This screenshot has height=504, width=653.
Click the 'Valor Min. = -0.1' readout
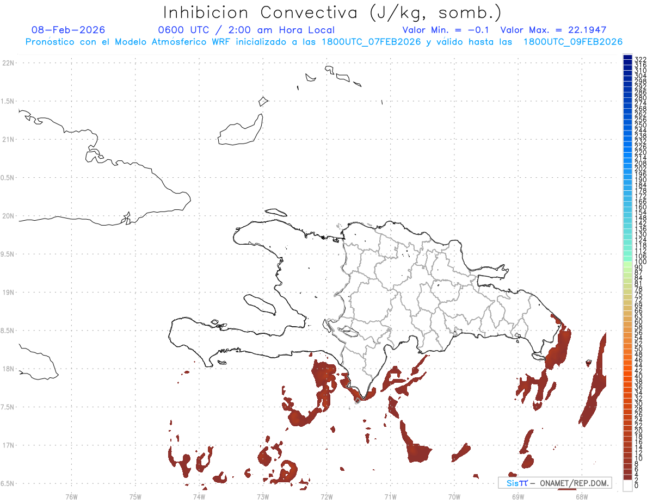point(447,30)
